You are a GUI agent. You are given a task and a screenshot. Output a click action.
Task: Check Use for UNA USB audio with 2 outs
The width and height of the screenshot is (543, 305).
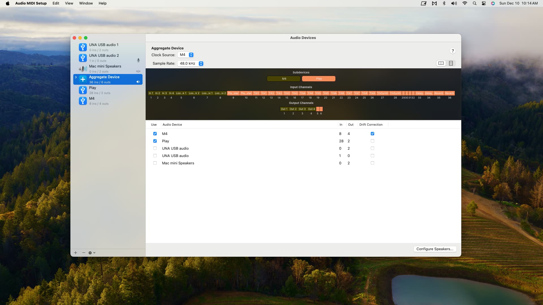[155, 148]
